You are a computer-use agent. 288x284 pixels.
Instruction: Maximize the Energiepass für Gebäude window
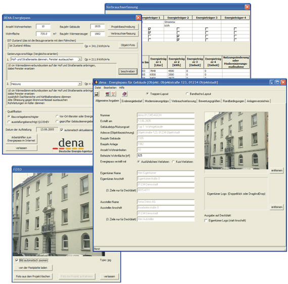277,82
